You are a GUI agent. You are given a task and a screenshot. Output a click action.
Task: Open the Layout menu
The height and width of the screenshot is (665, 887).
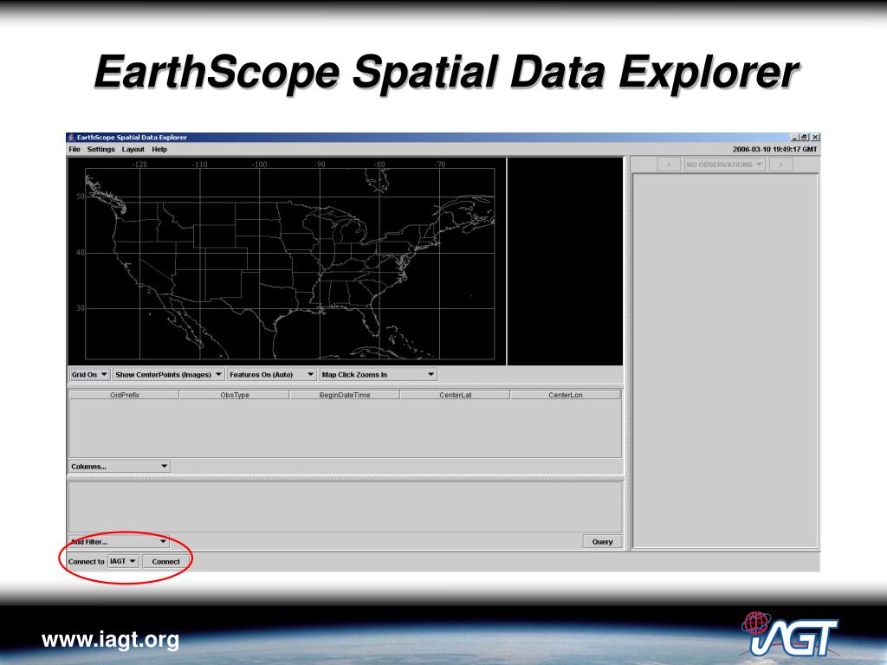(133, 149)
